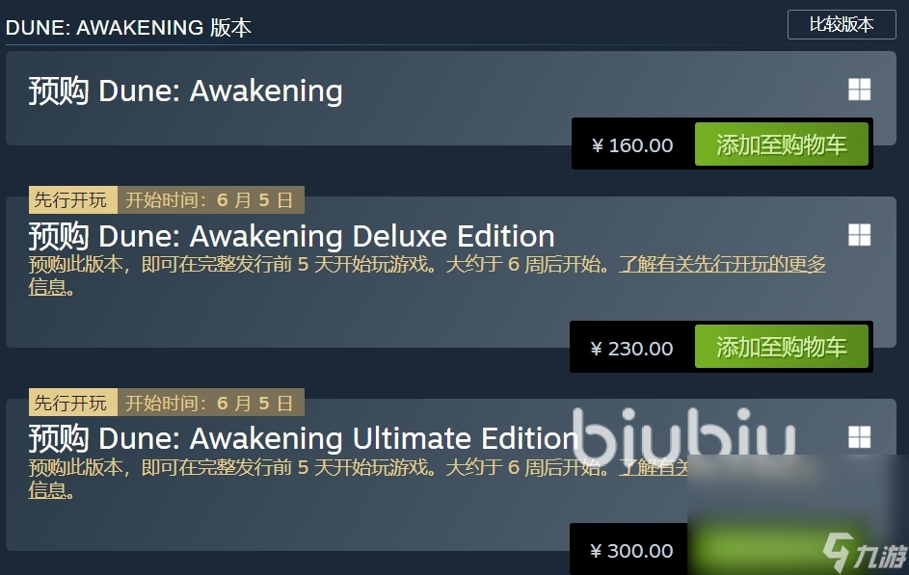Click the 九游 logo watermark
The width and height of the screenshot is (909, 575).
(865, 553)
